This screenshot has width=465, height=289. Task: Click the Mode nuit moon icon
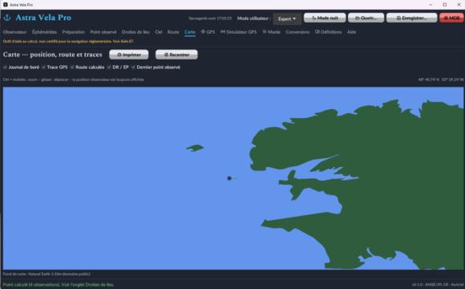coord(314,18)
